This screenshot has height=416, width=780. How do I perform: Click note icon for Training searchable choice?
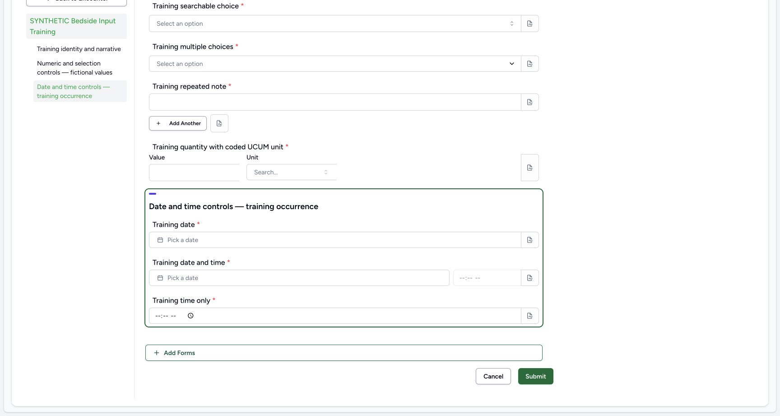click(x=529, y=23)
